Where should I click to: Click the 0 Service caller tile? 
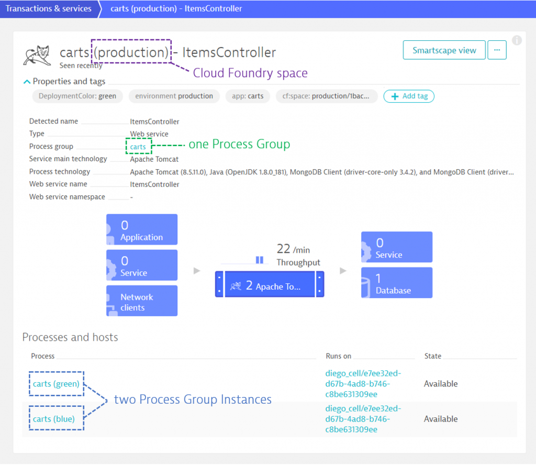[x=142, y=265]
